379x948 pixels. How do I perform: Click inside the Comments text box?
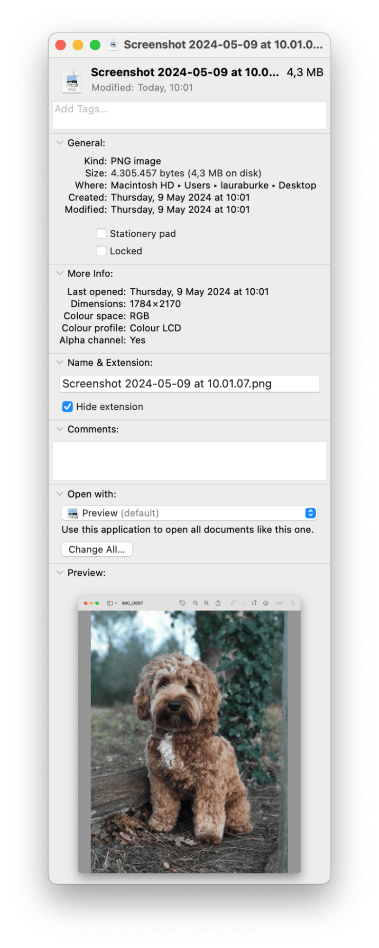189,461
